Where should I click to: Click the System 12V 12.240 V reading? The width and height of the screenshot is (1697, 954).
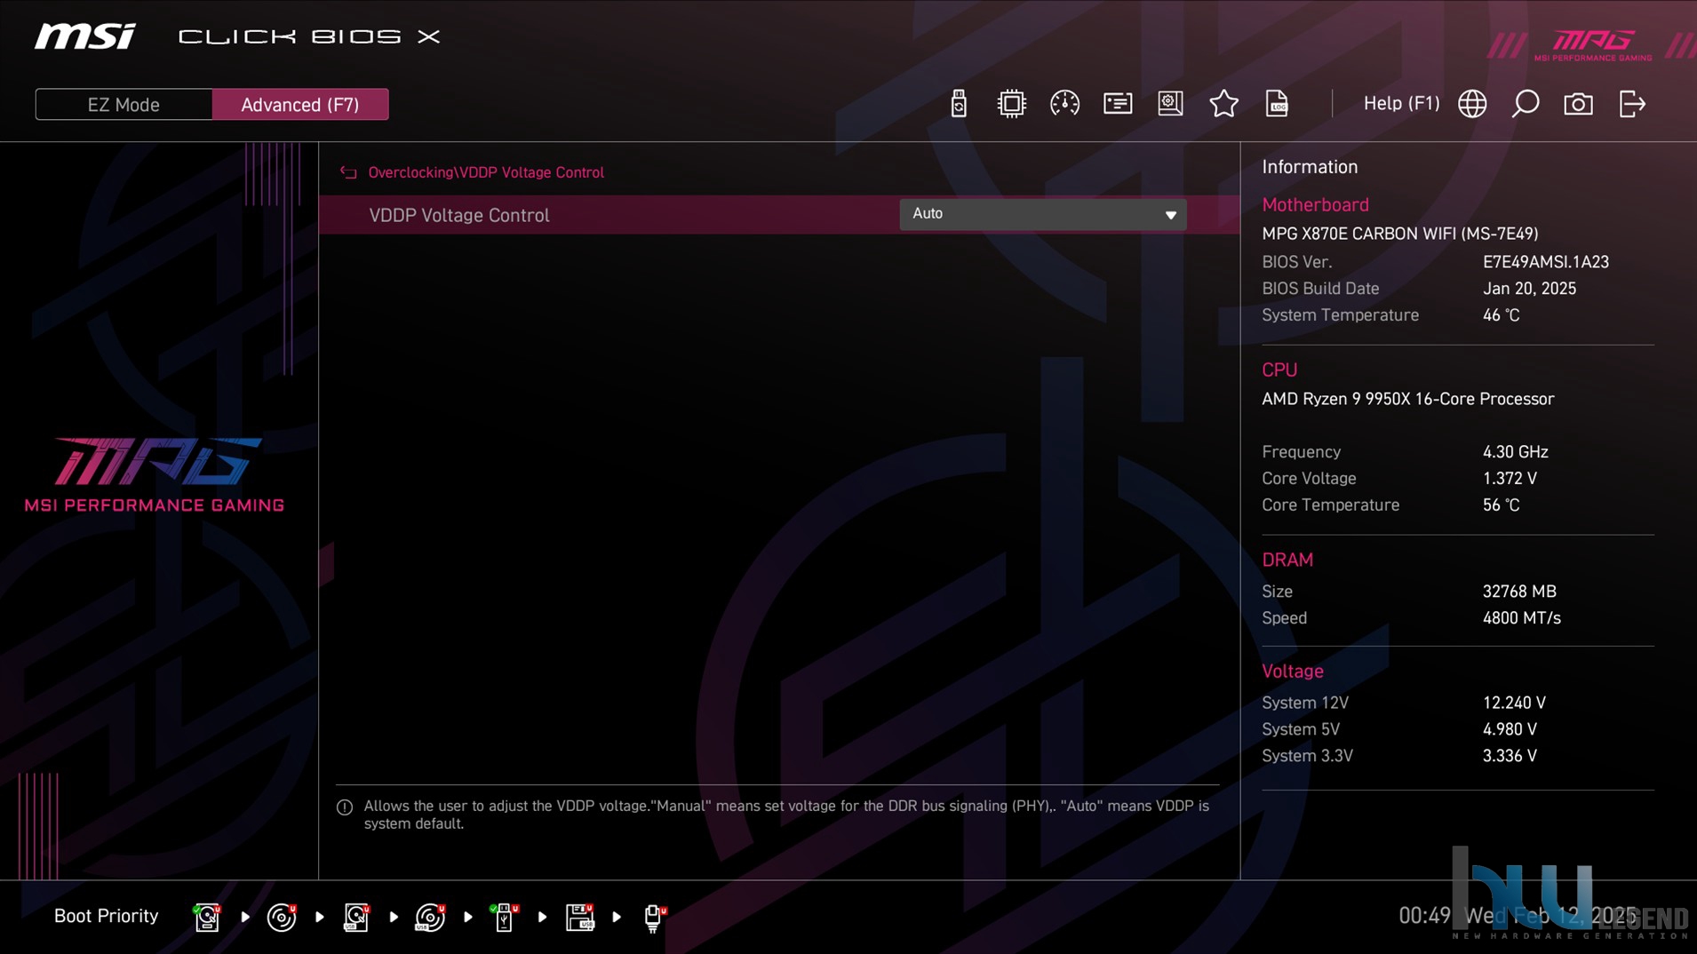[1514, 703]
